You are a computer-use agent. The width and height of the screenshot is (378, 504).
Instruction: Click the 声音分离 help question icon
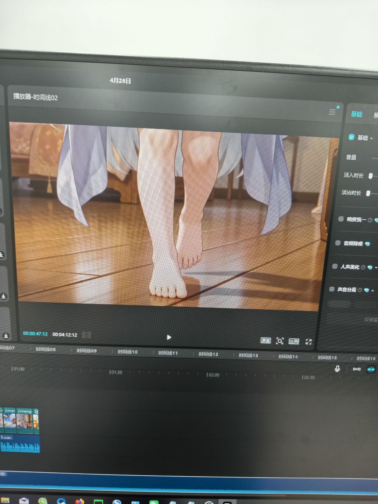pyautogui.click(x=360, y=290)
